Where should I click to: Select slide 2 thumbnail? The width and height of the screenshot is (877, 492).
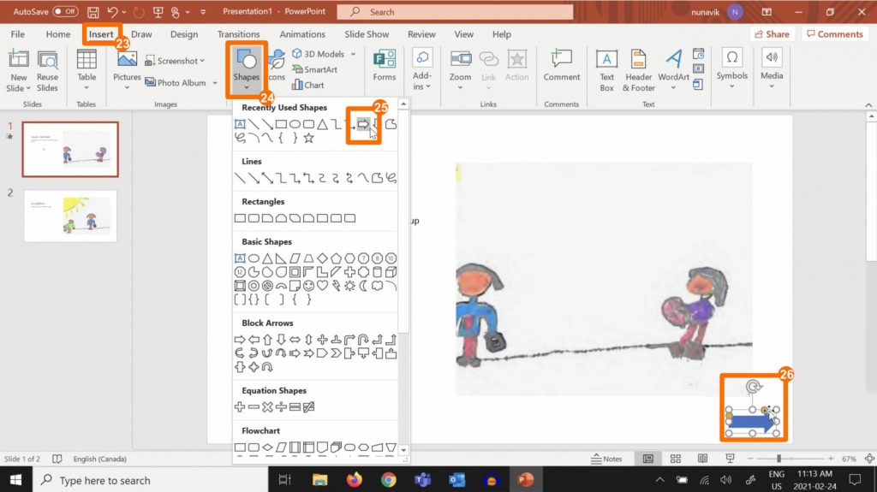coord(70,215)
